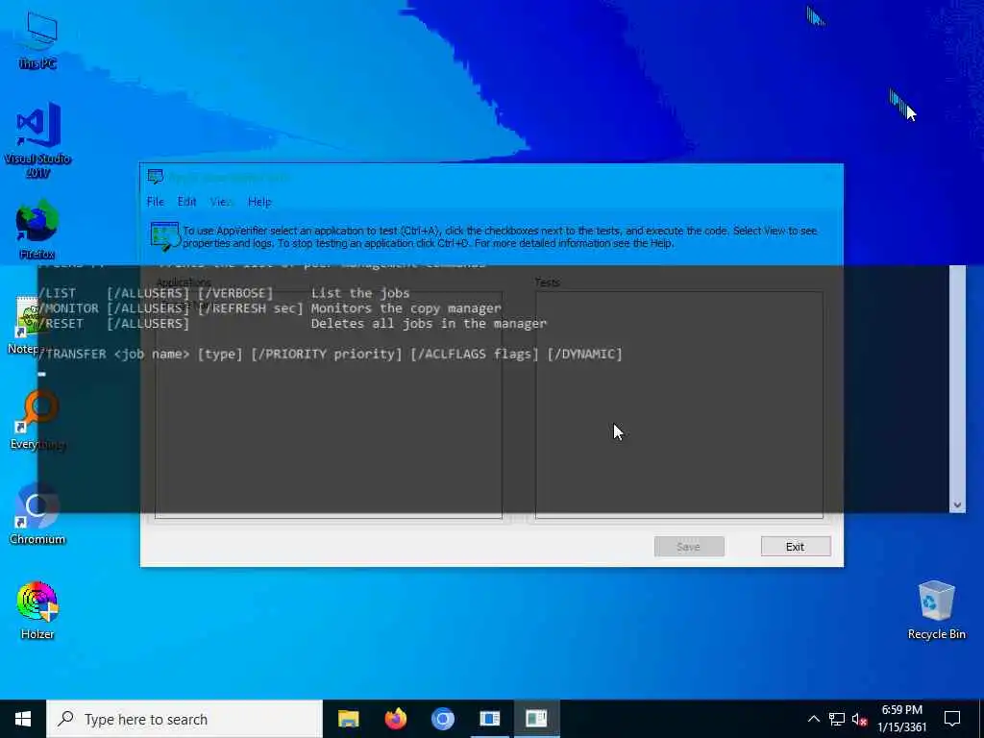Click the Exit button
This screenshot has height=738, width=984.
pyautogui.click(x=795, y=547)
